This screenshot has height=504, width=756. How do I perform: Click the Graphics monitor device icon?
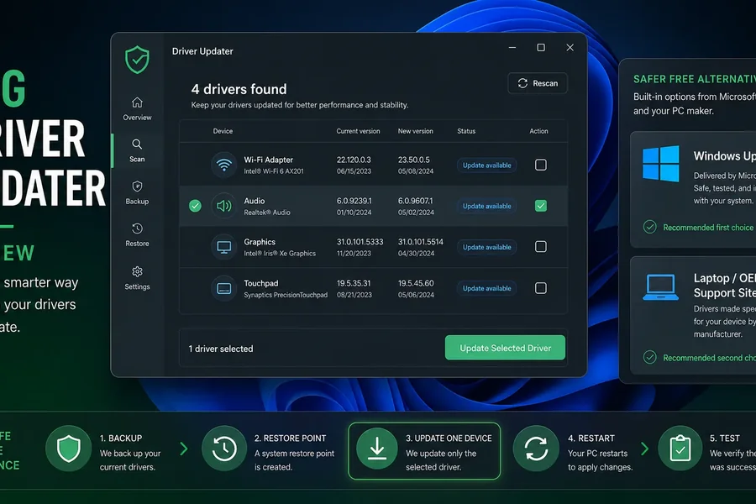(x=223, y=247)
